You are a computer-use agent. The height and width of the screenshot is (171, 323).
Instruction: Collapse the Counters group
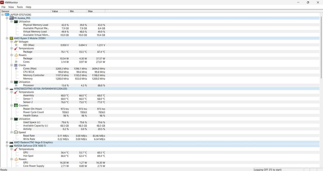[x=12, y=106]
